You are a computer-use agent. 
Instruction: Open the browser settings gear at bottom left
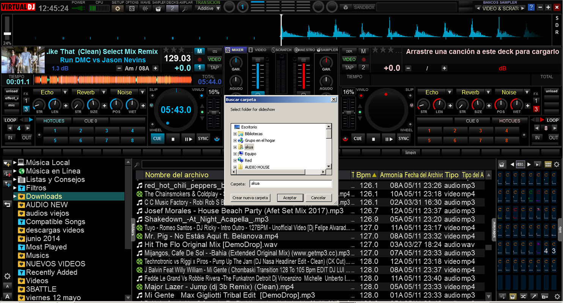(7, 276)
